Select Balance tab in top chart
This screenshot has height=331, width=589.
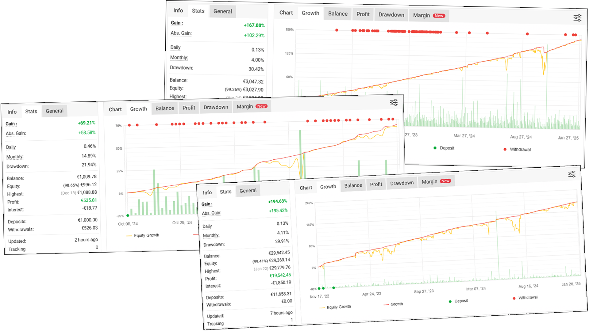(338, 14)
